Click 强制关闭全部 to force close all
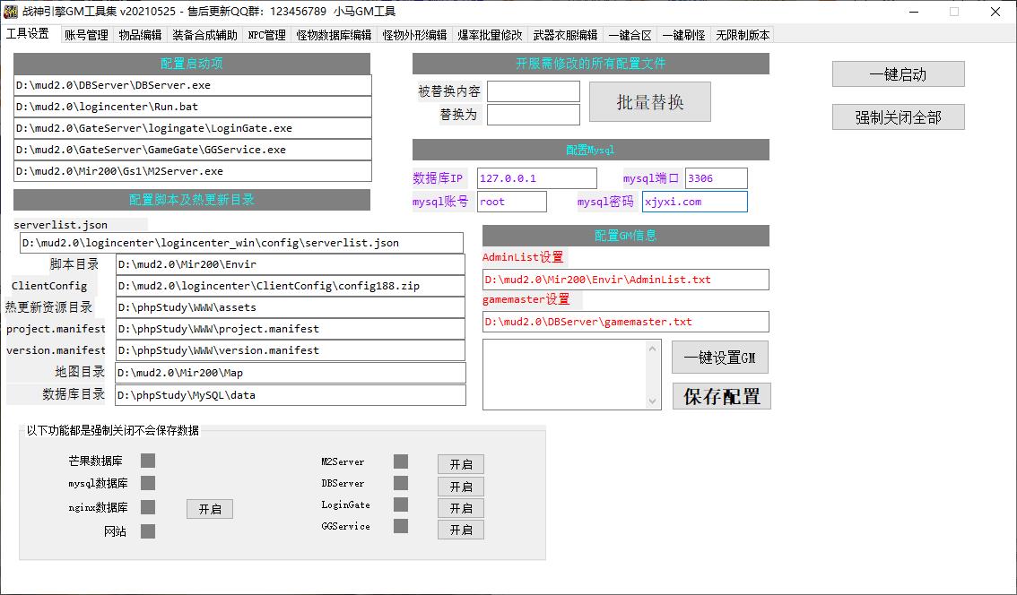The height and width of the screenshot is (595, 1017). click(898, 117)
